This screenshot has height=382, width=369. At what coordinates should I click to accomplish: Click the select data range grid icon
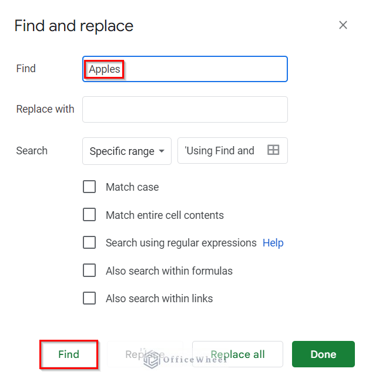(x=273, y=151)
